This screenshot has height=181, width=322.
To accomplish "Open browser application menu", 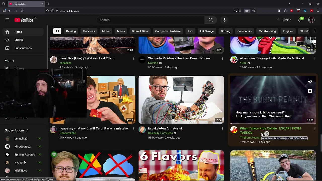I will (x=318, y=11).
